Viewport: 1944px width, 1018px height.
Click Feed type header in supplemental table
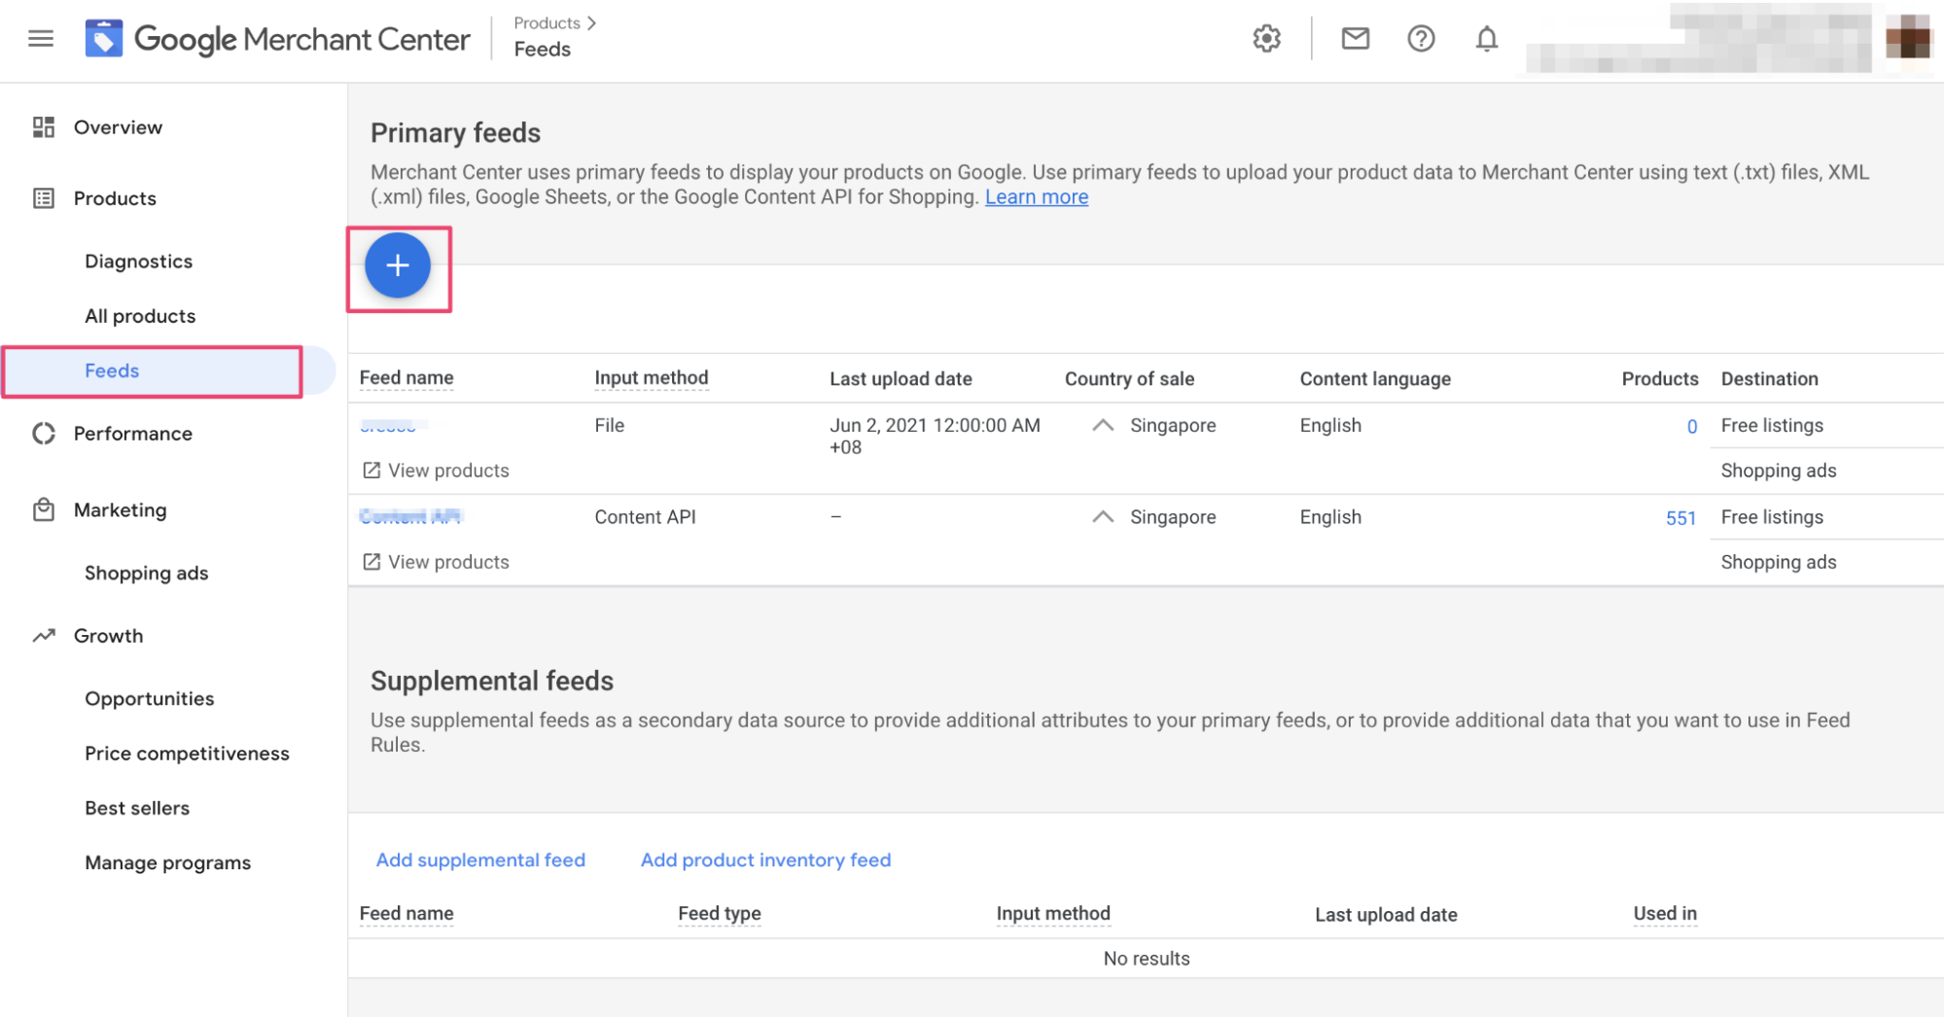click(720, 914)
